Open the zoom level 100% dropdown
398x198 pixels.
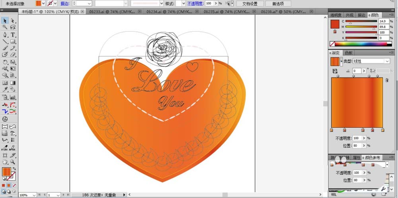pos(34,195)
